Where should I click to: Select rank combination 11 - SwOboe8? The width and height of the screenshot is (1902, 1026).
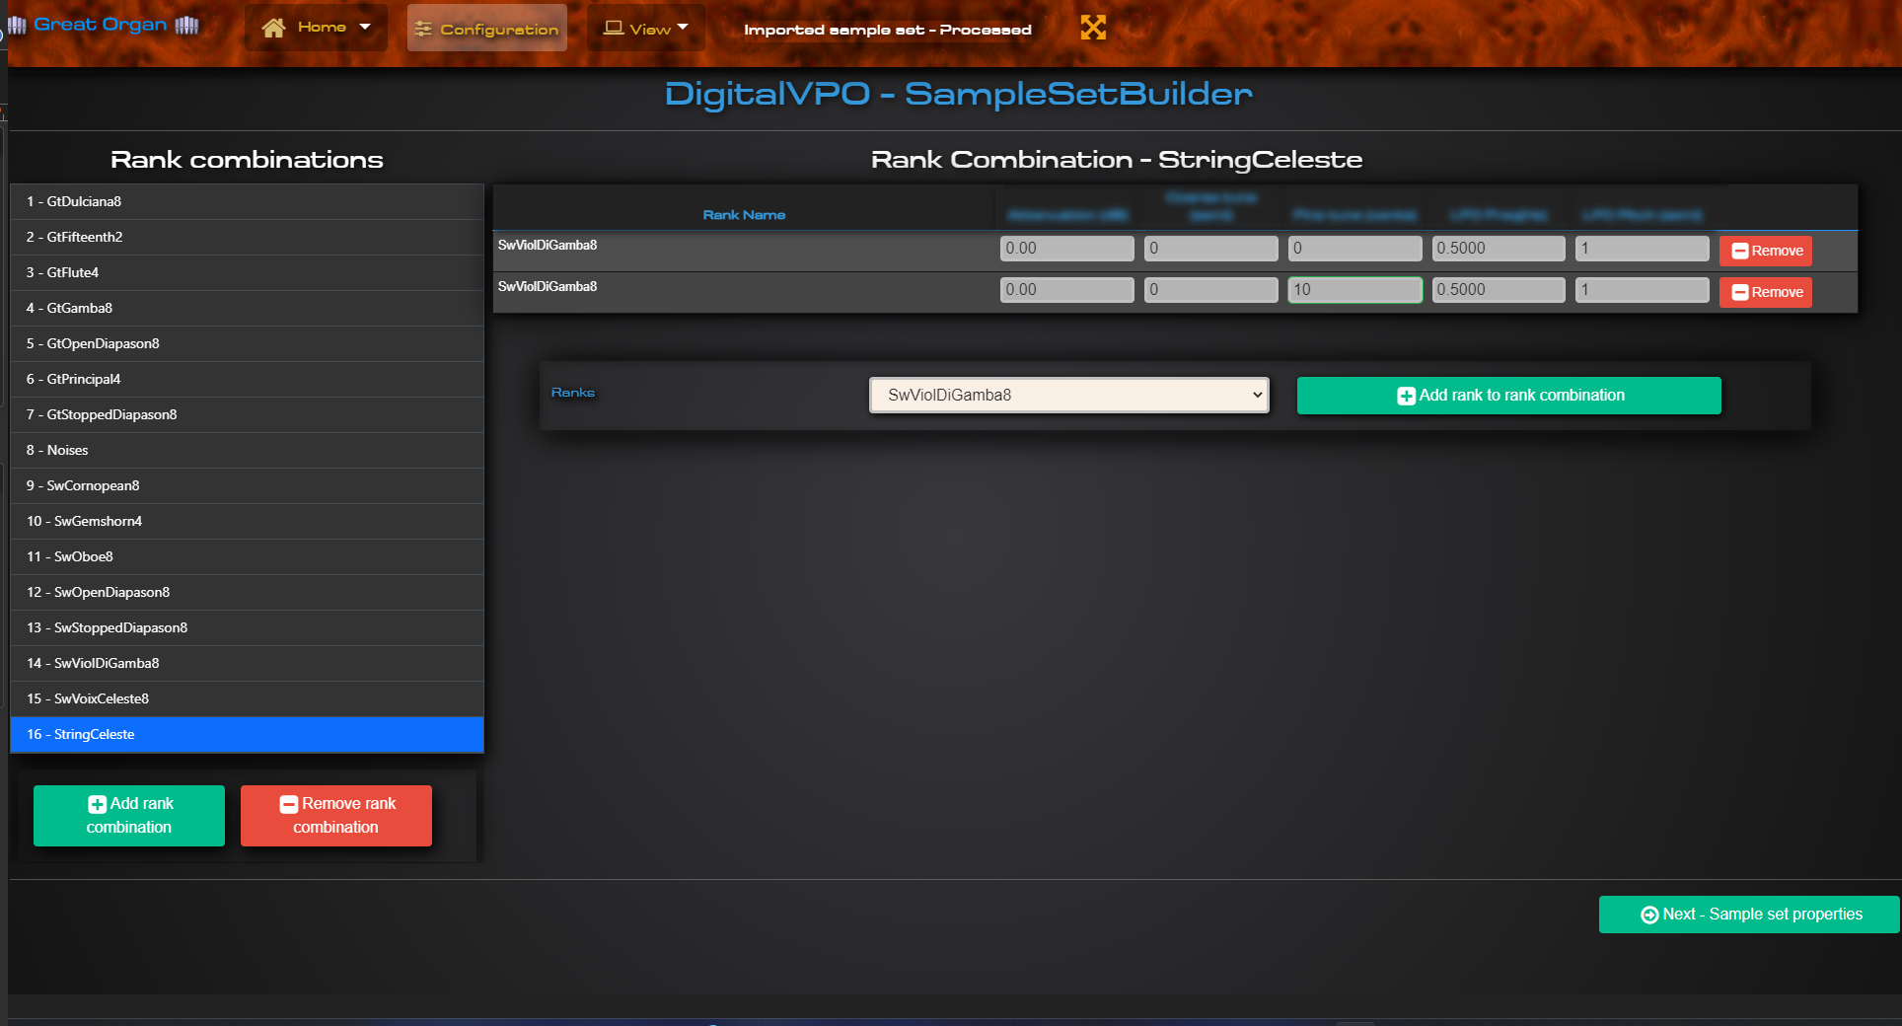tap(247, 556)
